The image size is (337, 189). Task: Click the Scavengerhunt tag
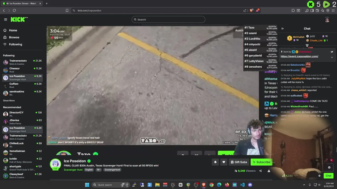(112, 170)
